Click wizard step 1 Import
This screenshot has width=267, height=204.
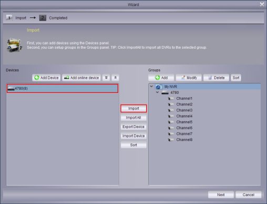(20, 18)
